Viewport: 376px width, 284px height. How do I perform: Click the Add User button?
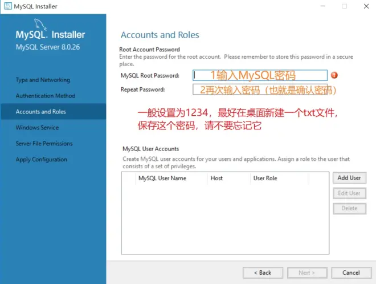click(349, 178)
